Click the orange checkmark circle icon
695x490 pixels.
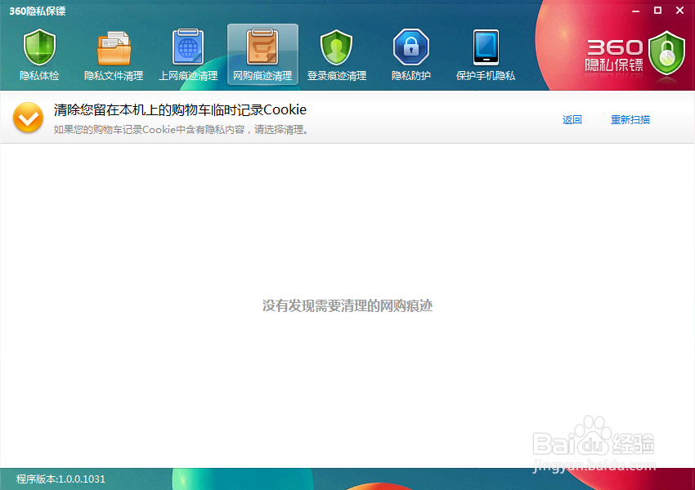pos(28,118)
